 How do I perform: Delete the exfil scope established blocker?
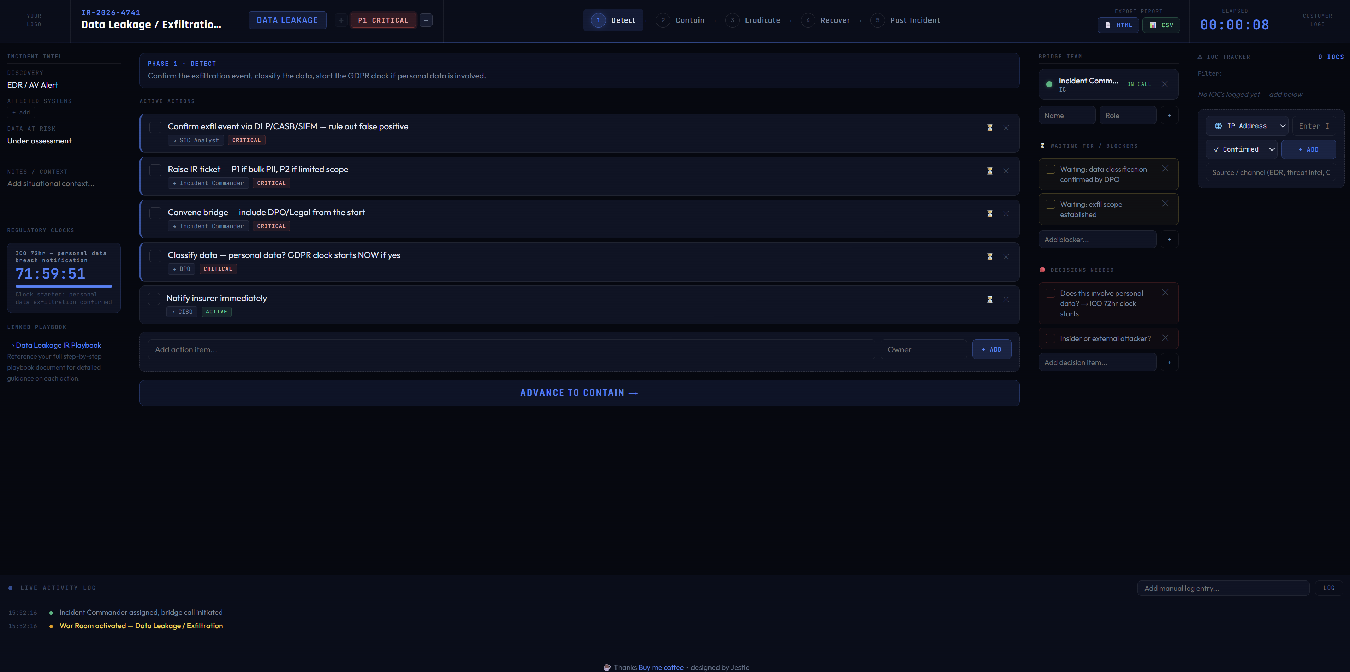(x=1165, y=204)
